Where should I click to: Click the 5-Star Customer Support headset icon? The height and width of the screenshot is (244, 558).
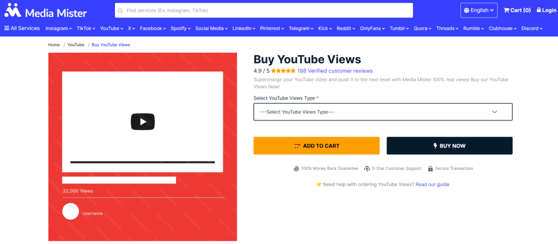[x=367, y=169]
